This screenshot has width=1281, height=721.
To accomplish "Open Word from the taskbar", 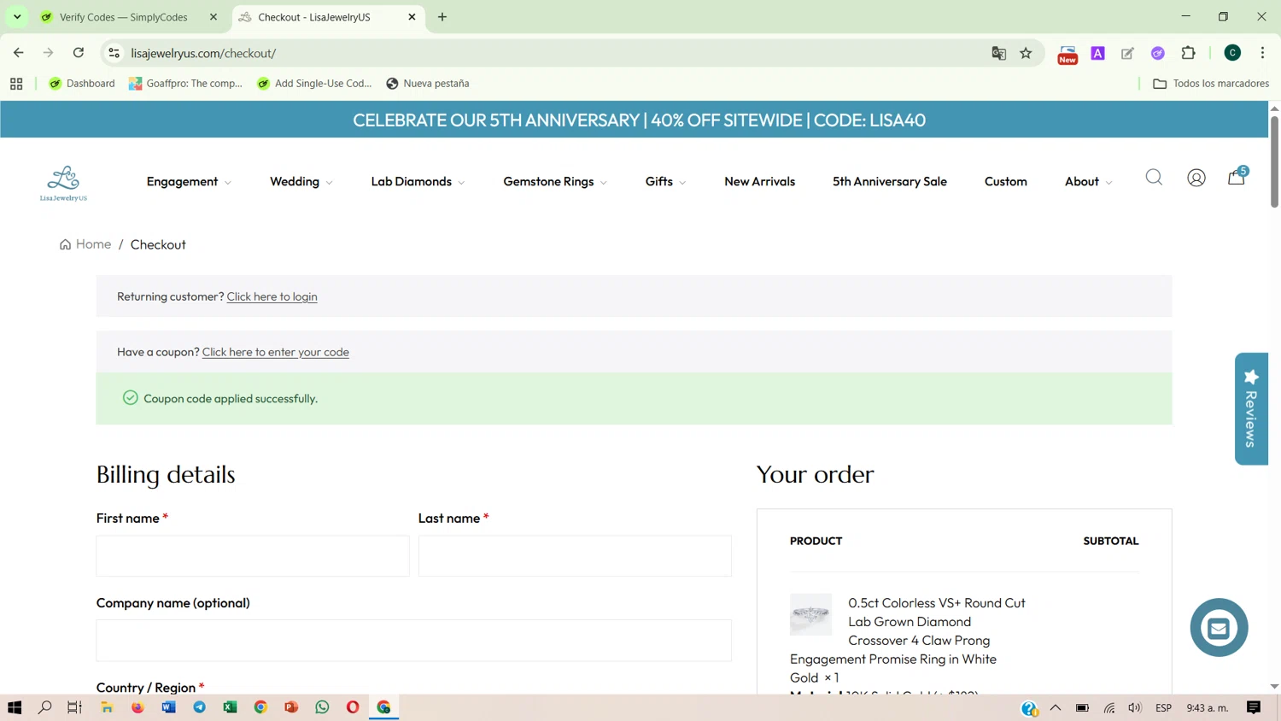I will pyautogui.click(x=168, y=707).
